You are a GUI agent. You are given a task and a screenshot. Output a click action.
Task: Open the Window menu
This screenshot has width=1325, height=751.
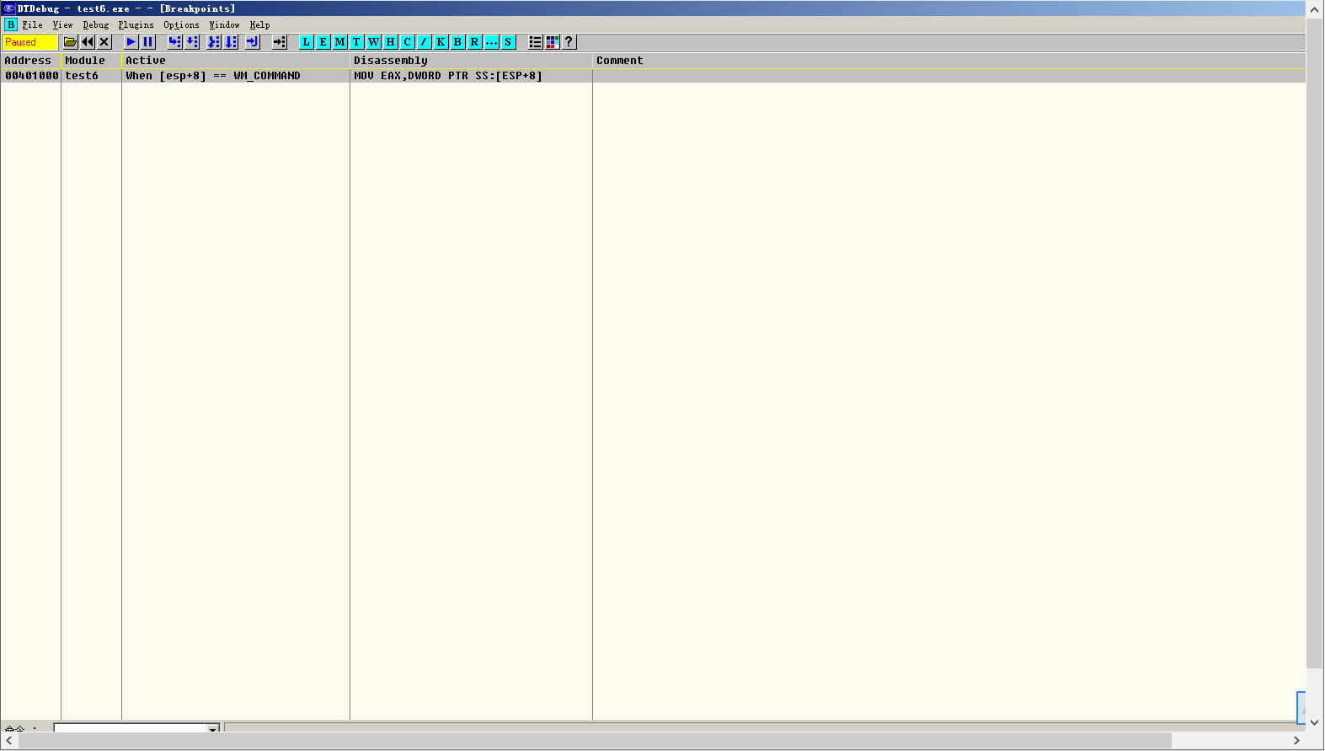tap(224, 25)
